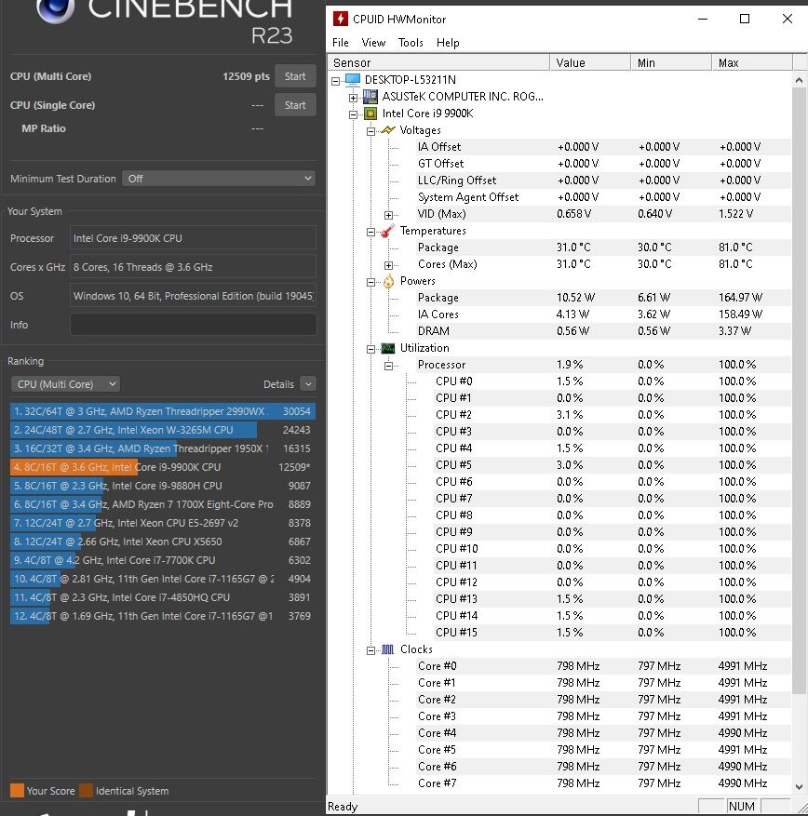Image resolution: width=808 pixels, height=816 pixels.
Task: Start the CPU (Multi Core) test
Action: [295, 76]
